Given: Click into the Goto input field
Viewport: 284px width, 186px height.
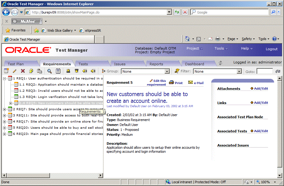Looking at the screenshot, I should pos(265,71).
